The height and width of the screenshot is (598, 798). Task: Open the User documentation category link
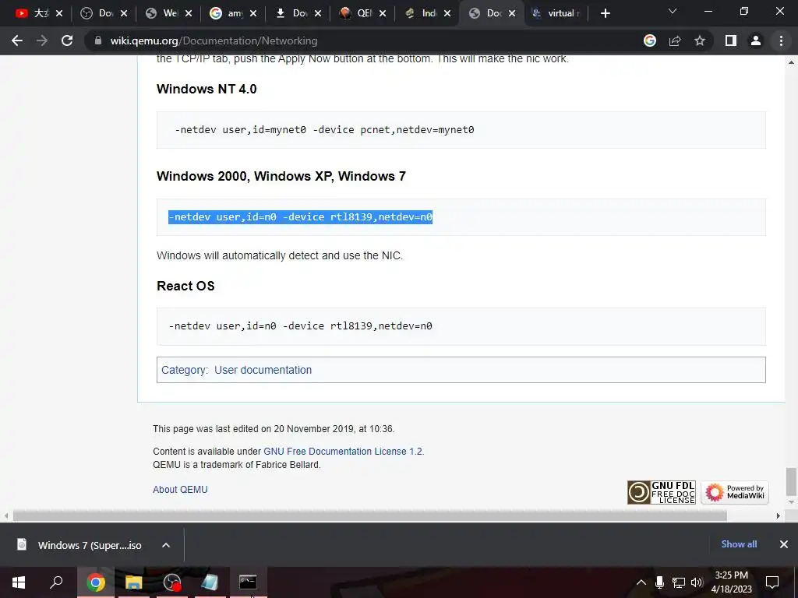click(263, 370)
